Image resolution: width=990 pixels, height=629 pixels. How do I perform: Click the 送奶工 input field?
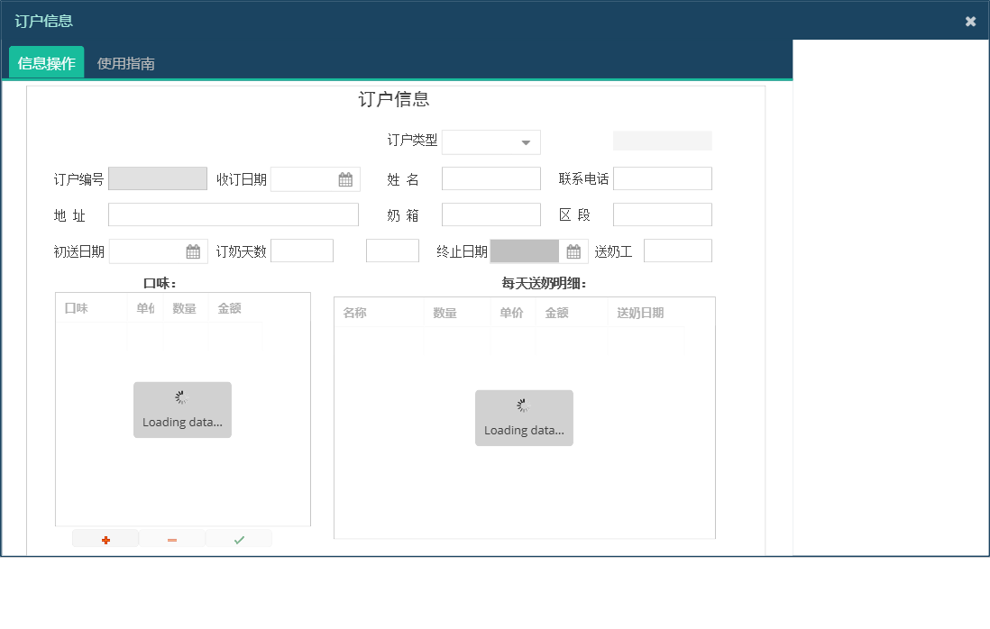point(677,251)
